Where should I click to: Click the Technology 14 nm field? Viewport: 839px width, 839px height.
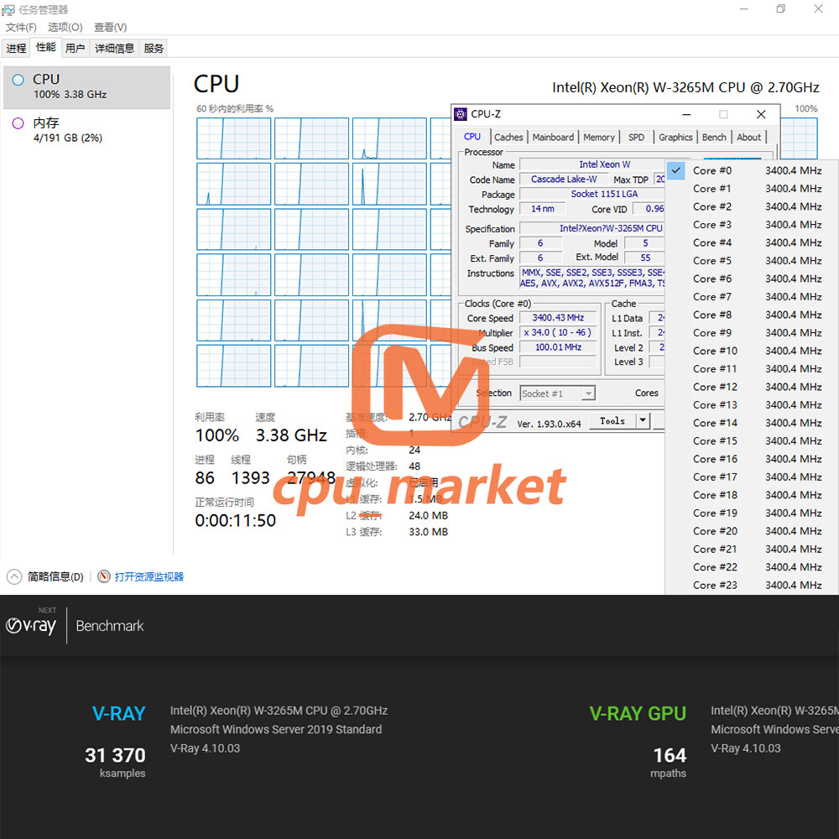click(x=542, y=209)
